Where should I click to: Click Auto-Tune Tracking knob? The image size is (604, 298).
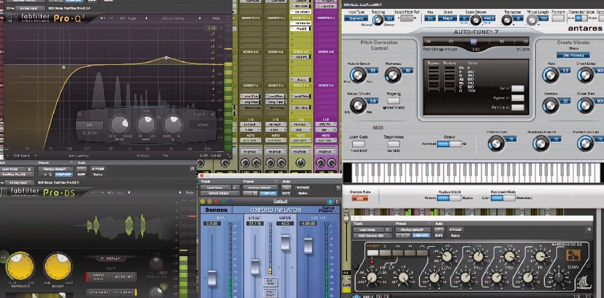[x=378, y=21]
